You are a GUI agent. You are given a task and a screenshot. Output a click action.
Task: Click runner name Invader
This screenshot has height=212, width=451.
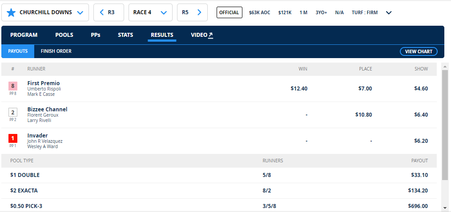click(37, 135)
